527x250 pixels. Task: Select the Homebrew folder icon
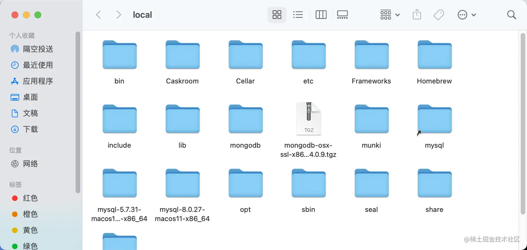pyautogui.click(x=435, y=55)
